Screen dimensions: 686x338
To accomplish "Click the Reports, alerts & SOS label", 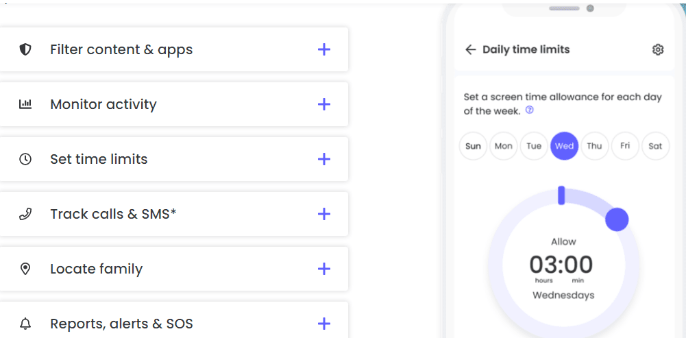I will pos(121,324).
